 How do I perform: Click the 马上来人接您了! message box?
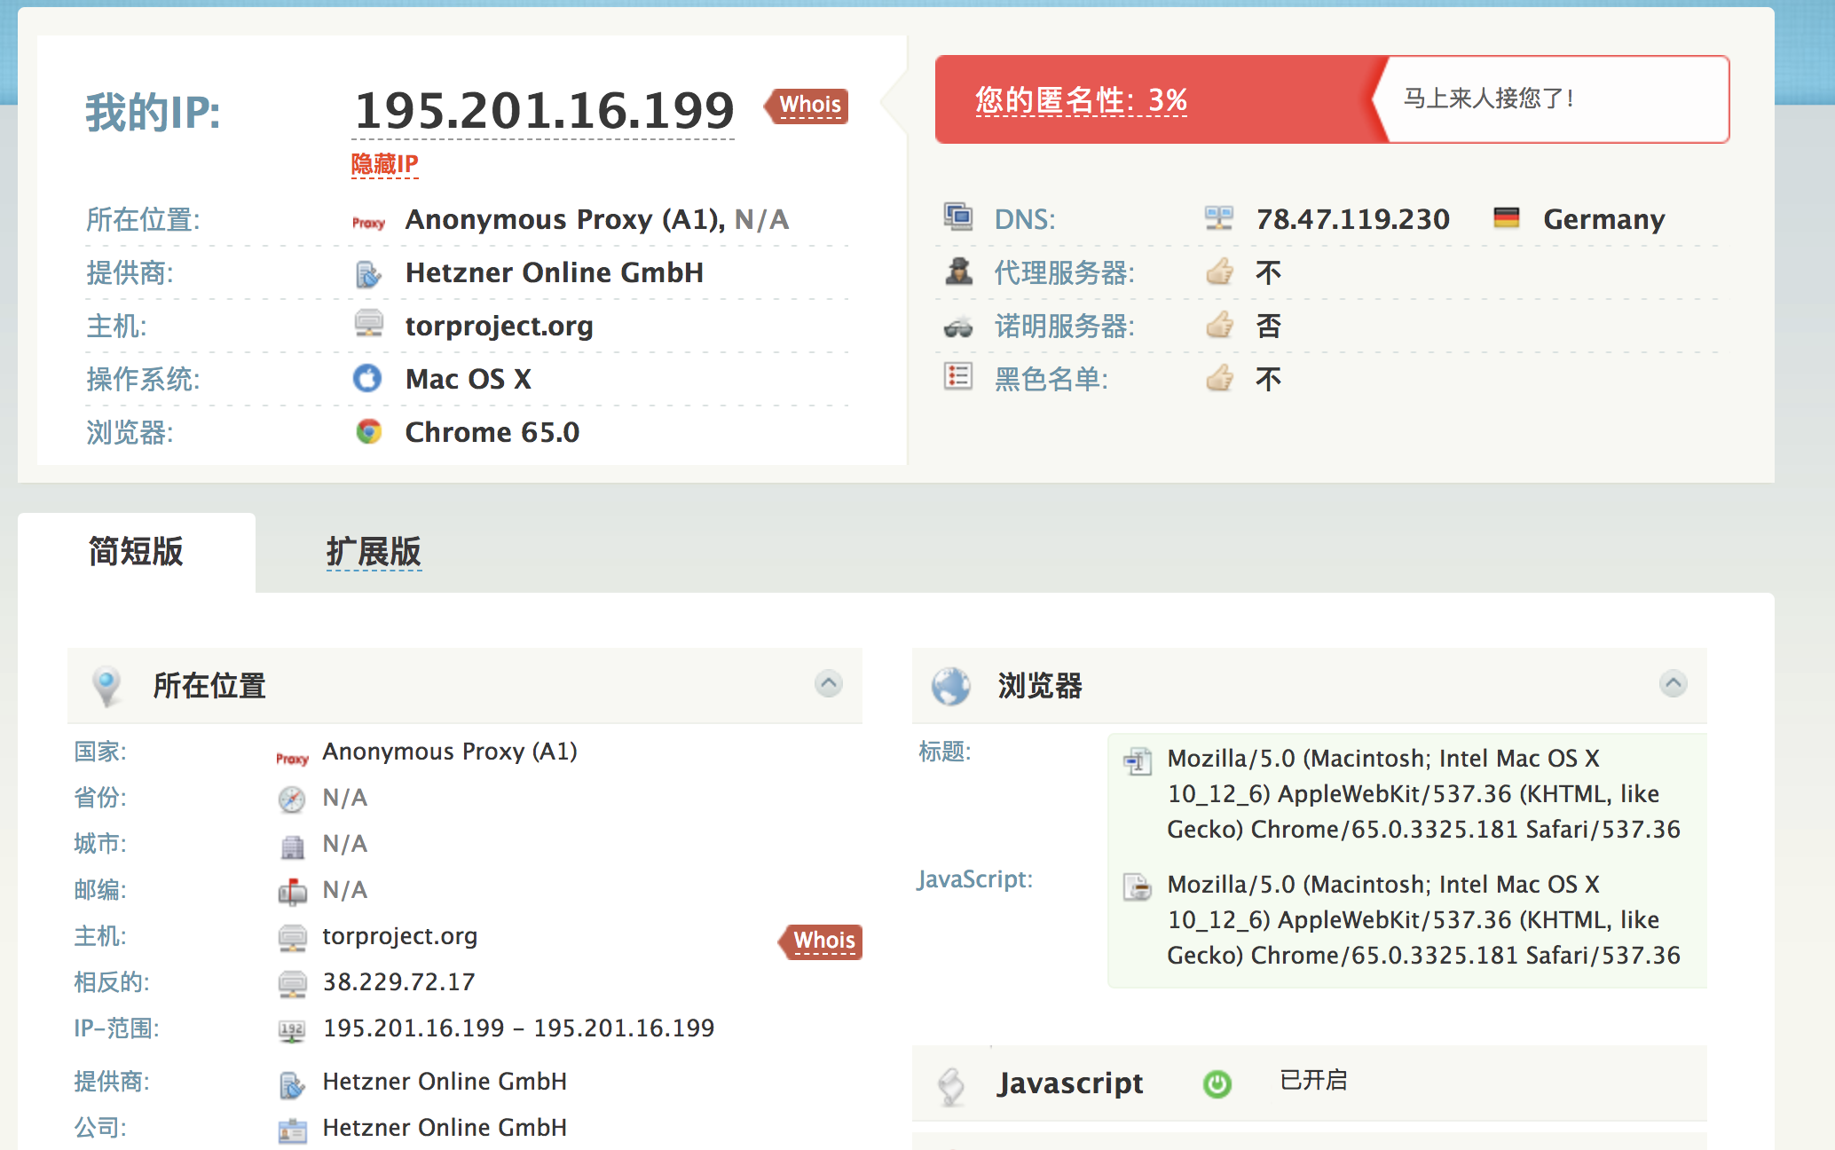(1551, 98)
